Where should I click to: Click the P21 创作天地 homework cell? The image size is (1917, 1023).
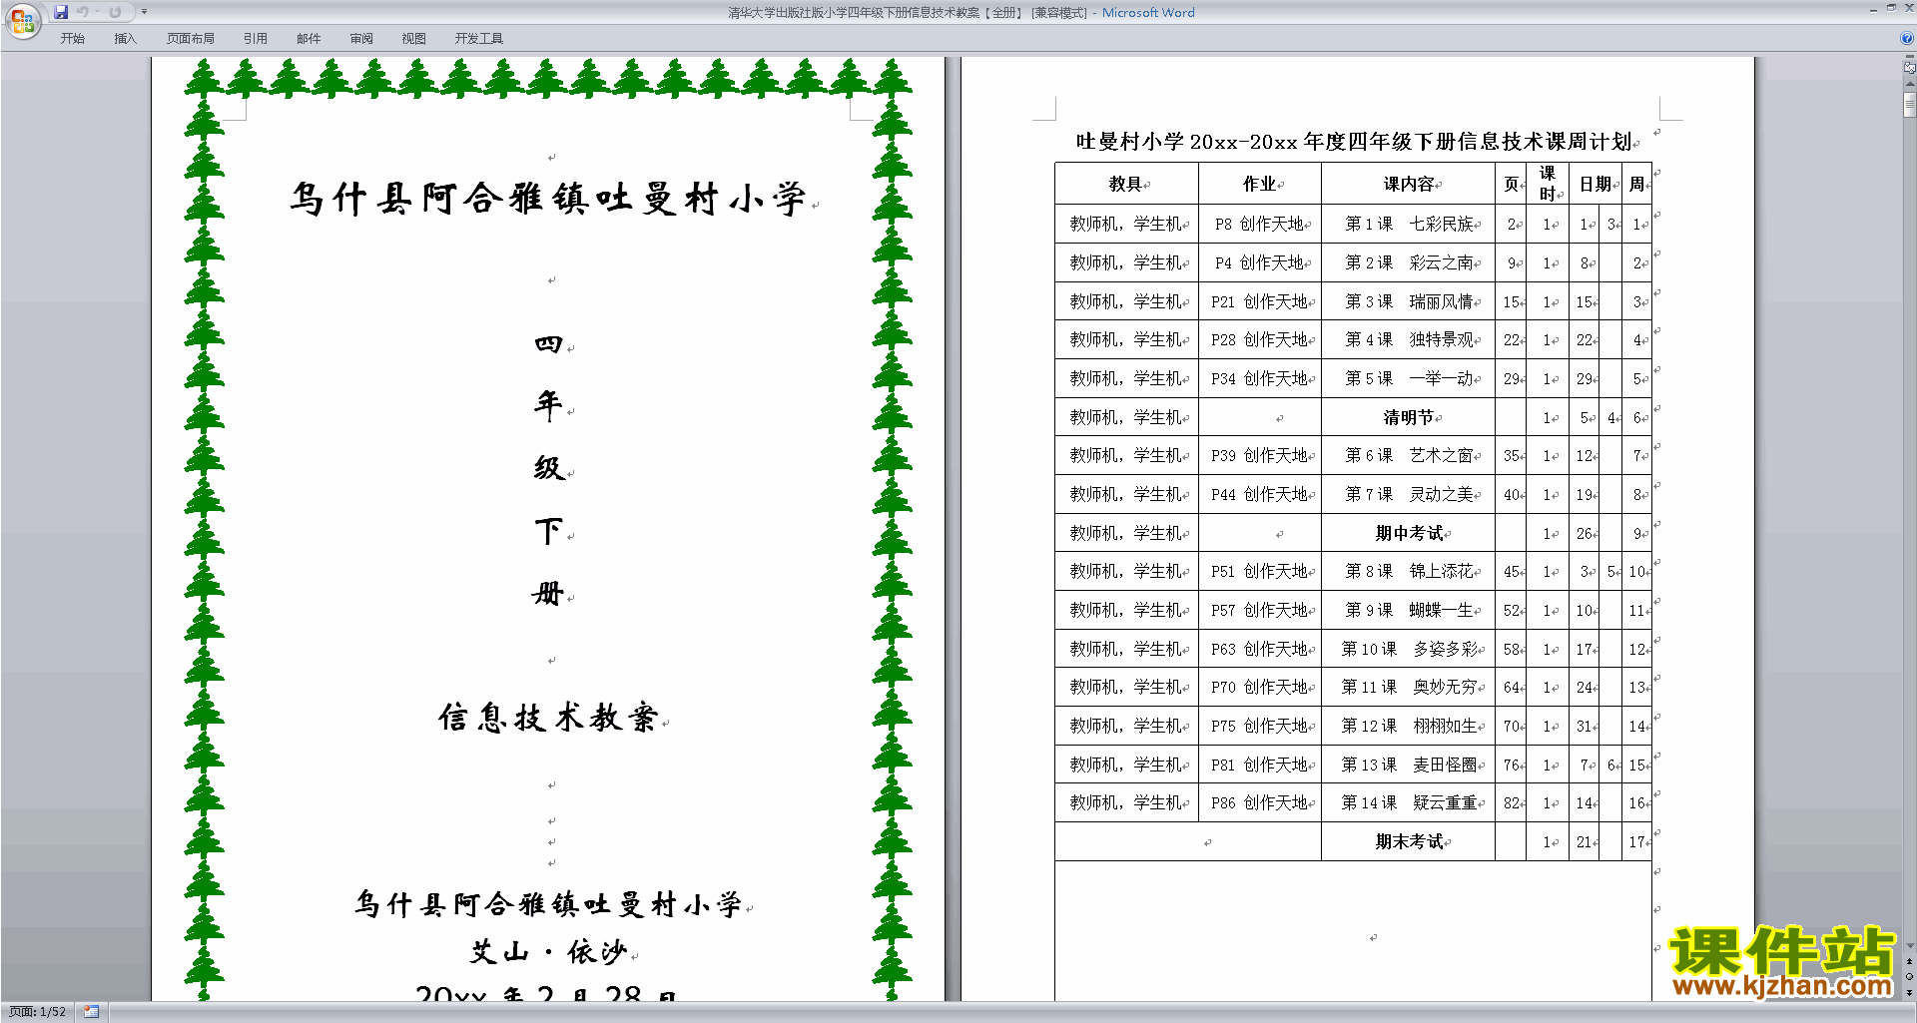[x=1260, y=301]
